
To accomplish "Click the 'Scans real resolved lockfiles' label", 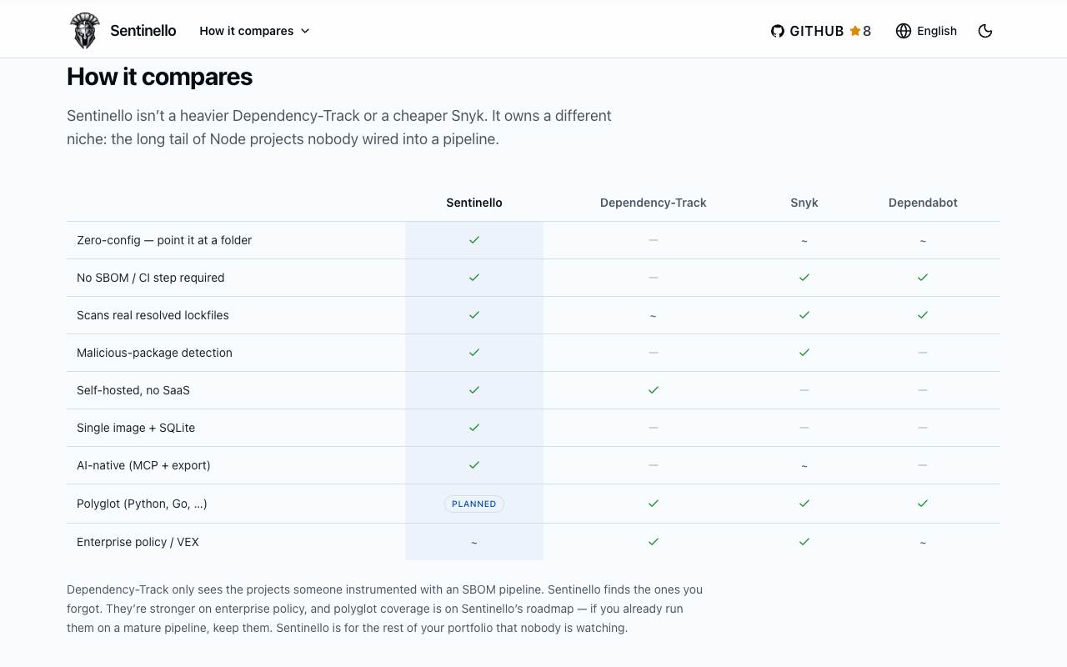I will coord(153,315).
